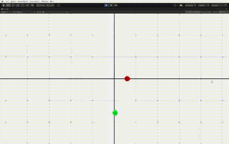Open the Layout dropdown

click(x=219, y=6)
